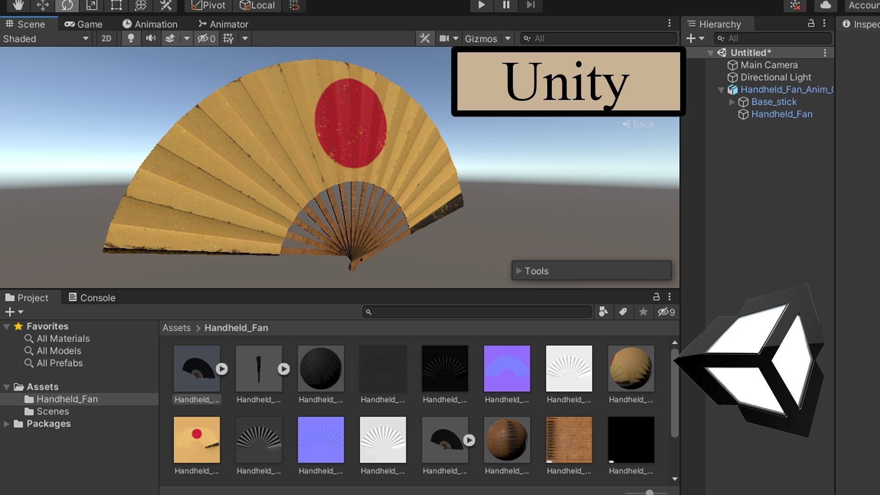This screenshot has height=495, width=880.
Task: Open search by type filter icon
Action: (603, 312)
